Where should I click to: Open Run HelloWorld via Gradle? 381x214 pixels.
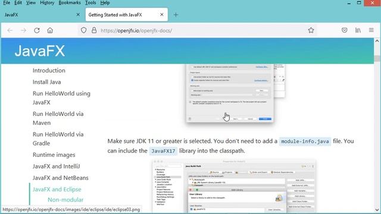pos(58,139)
